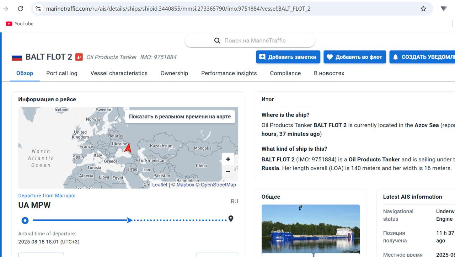The image size is (455, 257).
Task: Click the Russian flag icon
Action: pos(17,57)
